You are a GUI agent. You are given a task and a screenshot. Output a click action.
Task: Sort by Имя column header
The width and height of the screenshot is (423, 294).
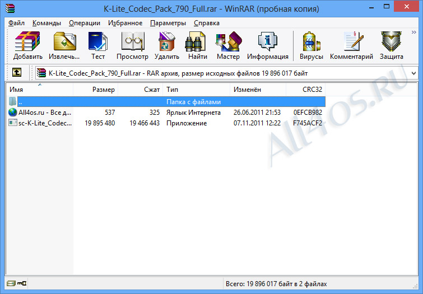click(39, 90)
